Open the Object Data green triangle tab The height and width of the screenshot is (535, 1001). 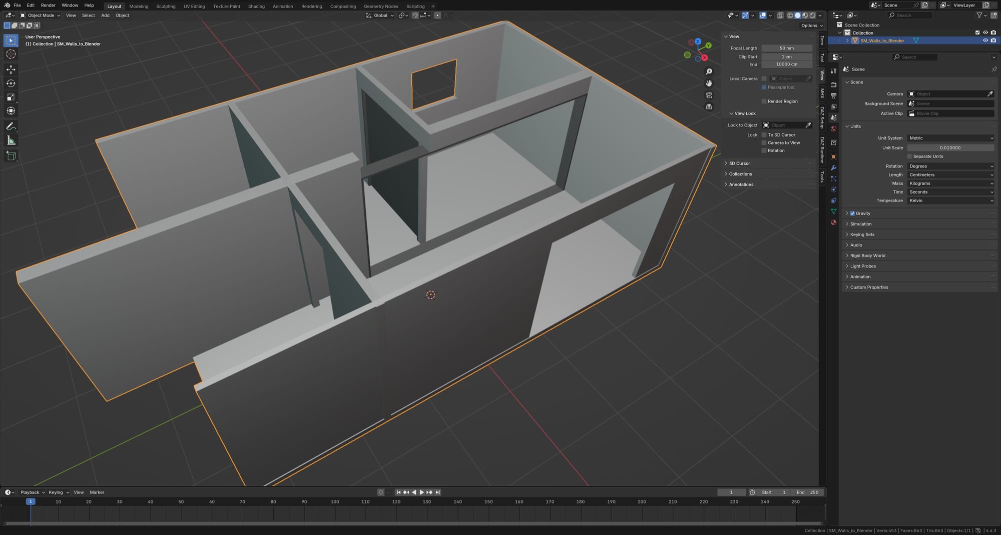[833, 211]
